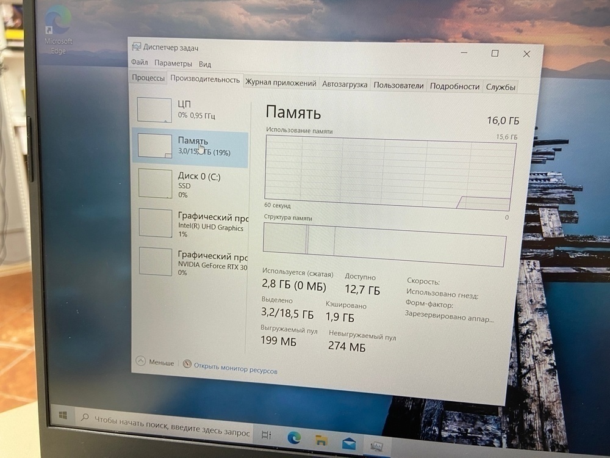Select the Память graph thumbnail

pos(155,146)
